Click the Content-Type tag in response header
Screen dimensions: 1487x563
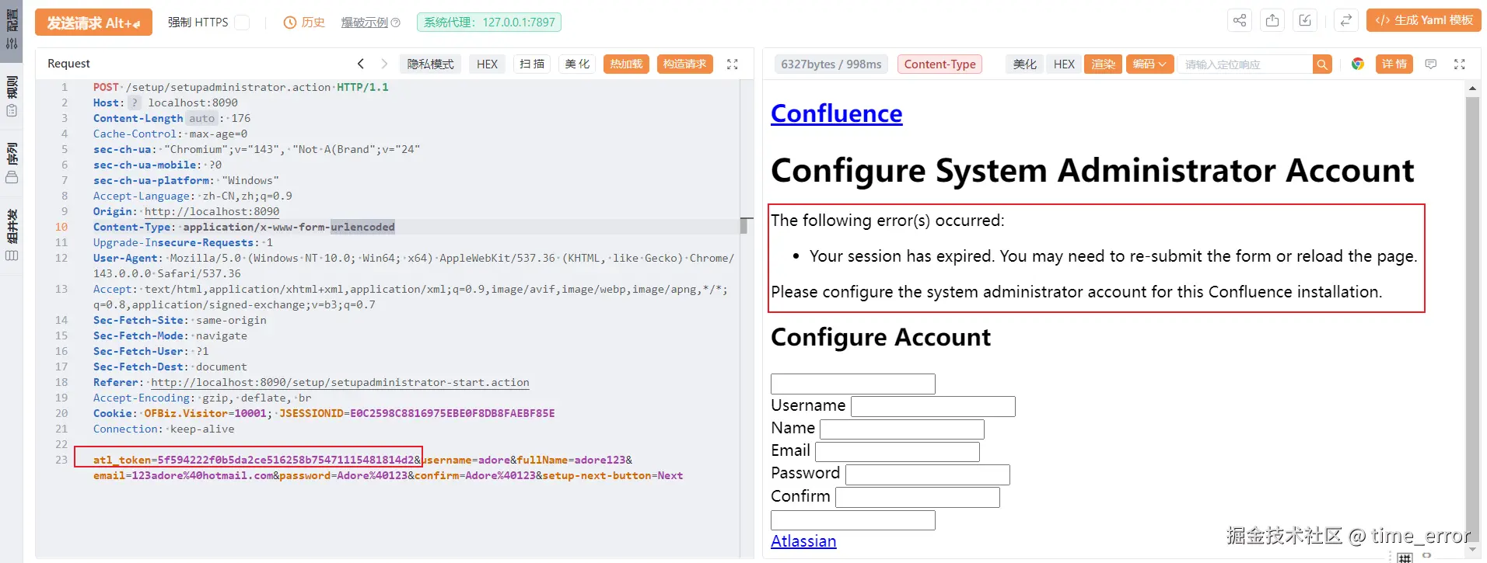click(x=939, y=64)
